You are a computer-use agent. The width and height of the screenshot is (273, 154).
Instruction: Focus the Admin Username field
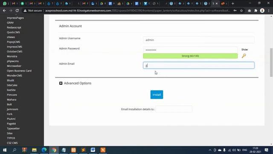tap(198, 40)
